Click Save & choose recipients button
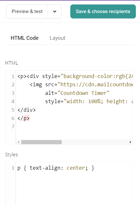The width and height of the screenshot is (140, 205). [x=103, y=11]
